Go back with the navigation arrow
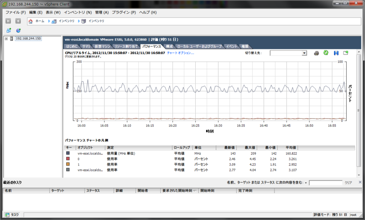 8,21
